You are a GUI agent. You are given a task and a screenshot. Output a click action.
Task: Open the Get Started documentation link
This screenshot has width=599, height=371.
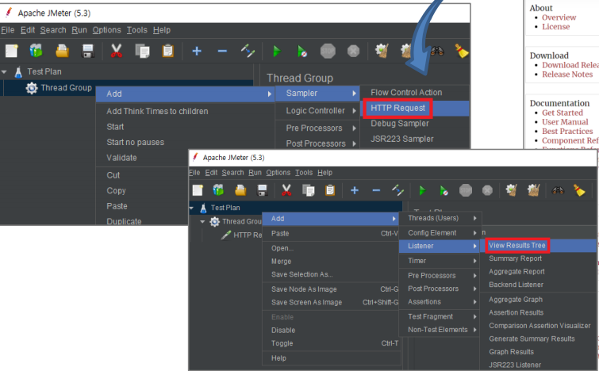click(563, 113)
